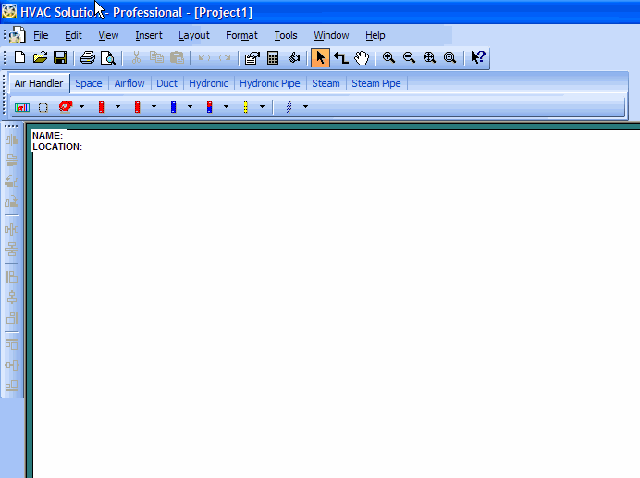640x478 pixels.
Task: Click the NAME: label on canvas
Action: tap(48, 136)
